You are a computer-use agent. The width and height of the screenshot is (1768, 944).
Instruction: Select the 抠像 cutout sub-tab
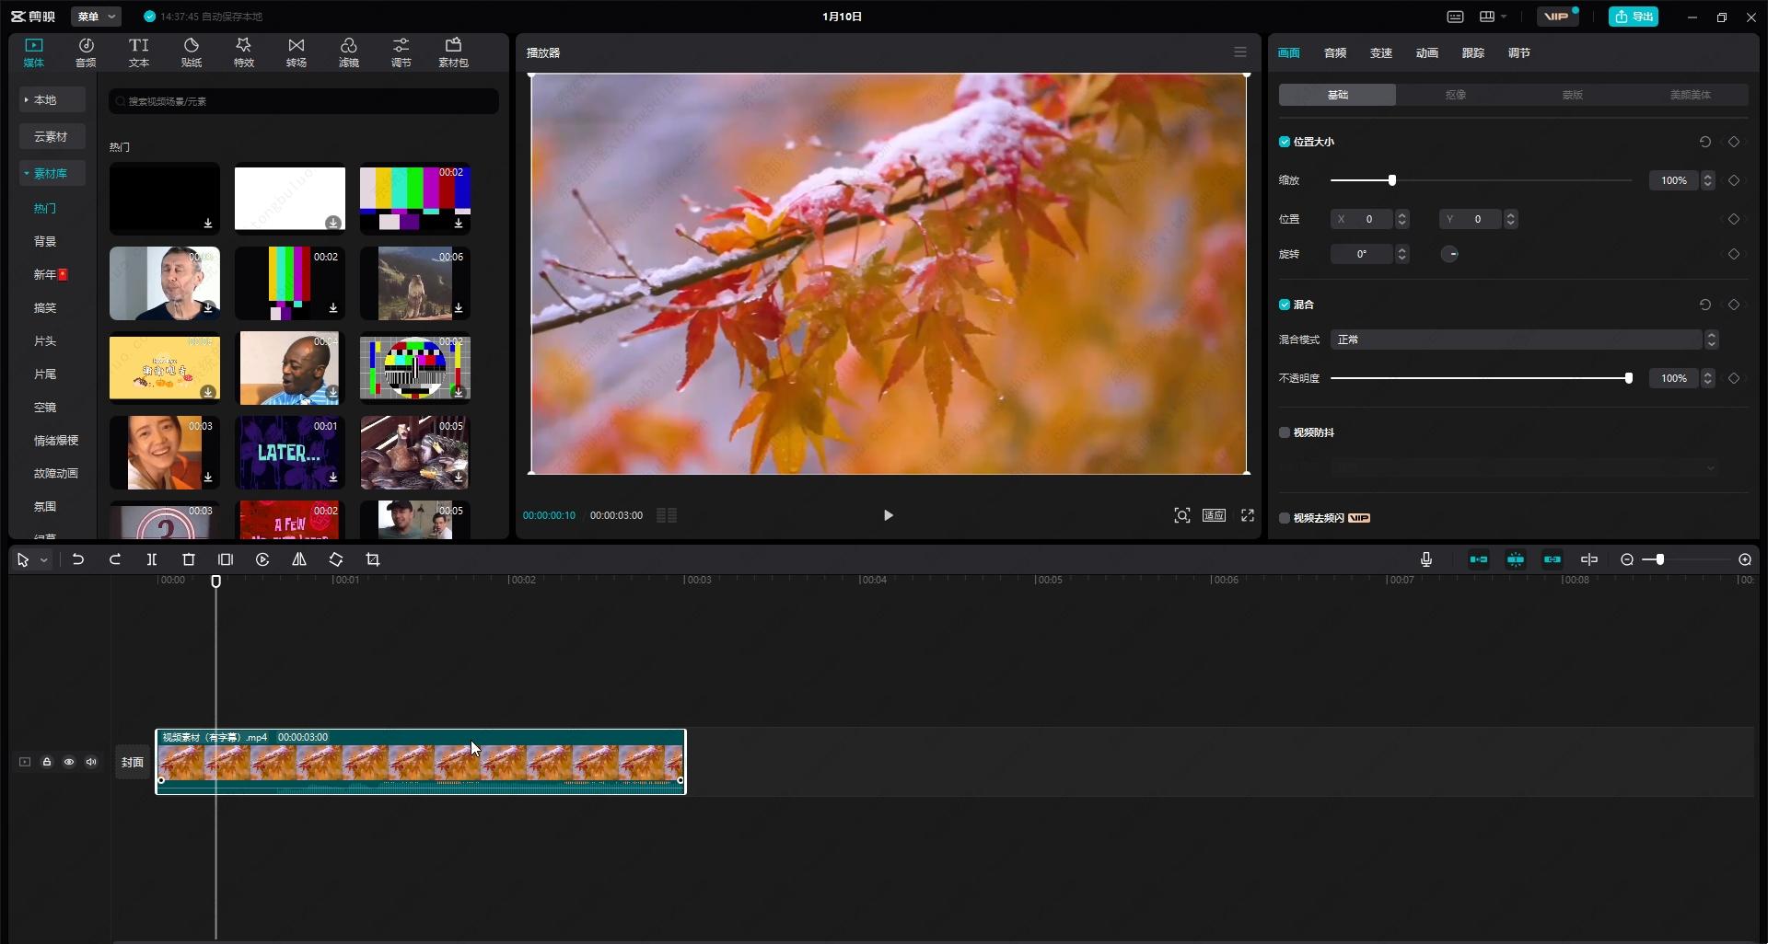click(1455, 95)
